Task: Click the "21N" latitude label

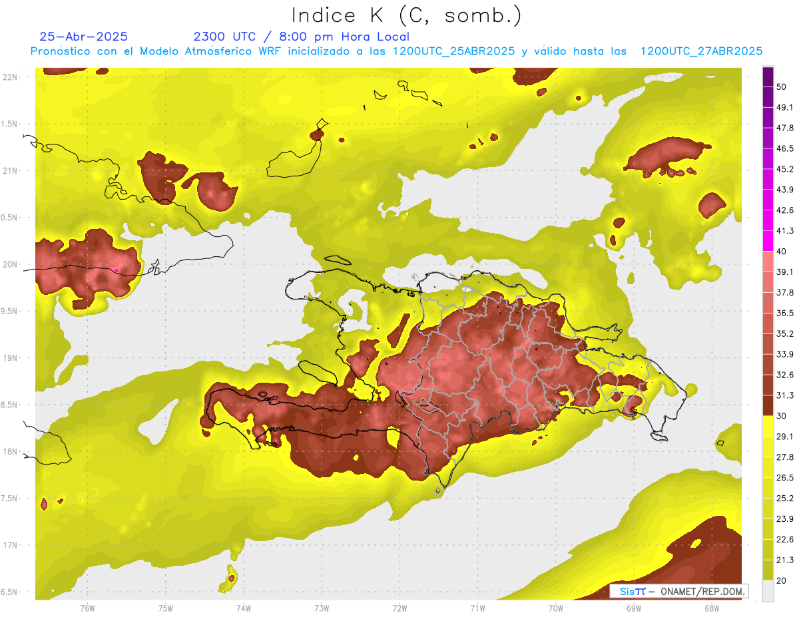Action: pyautogui.click(x=11, y=170)
